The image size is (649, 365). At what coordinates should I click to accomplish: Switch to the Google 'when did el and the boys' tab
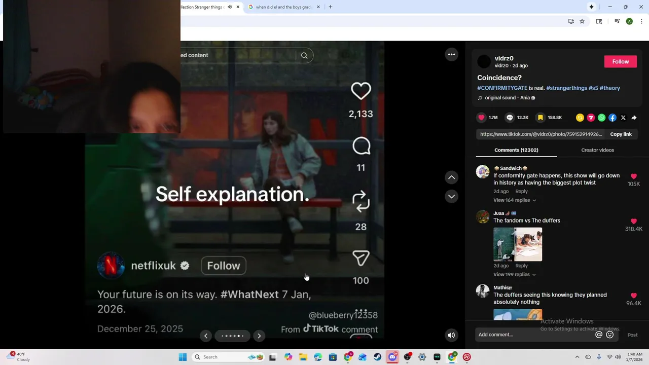click(283, 7)
